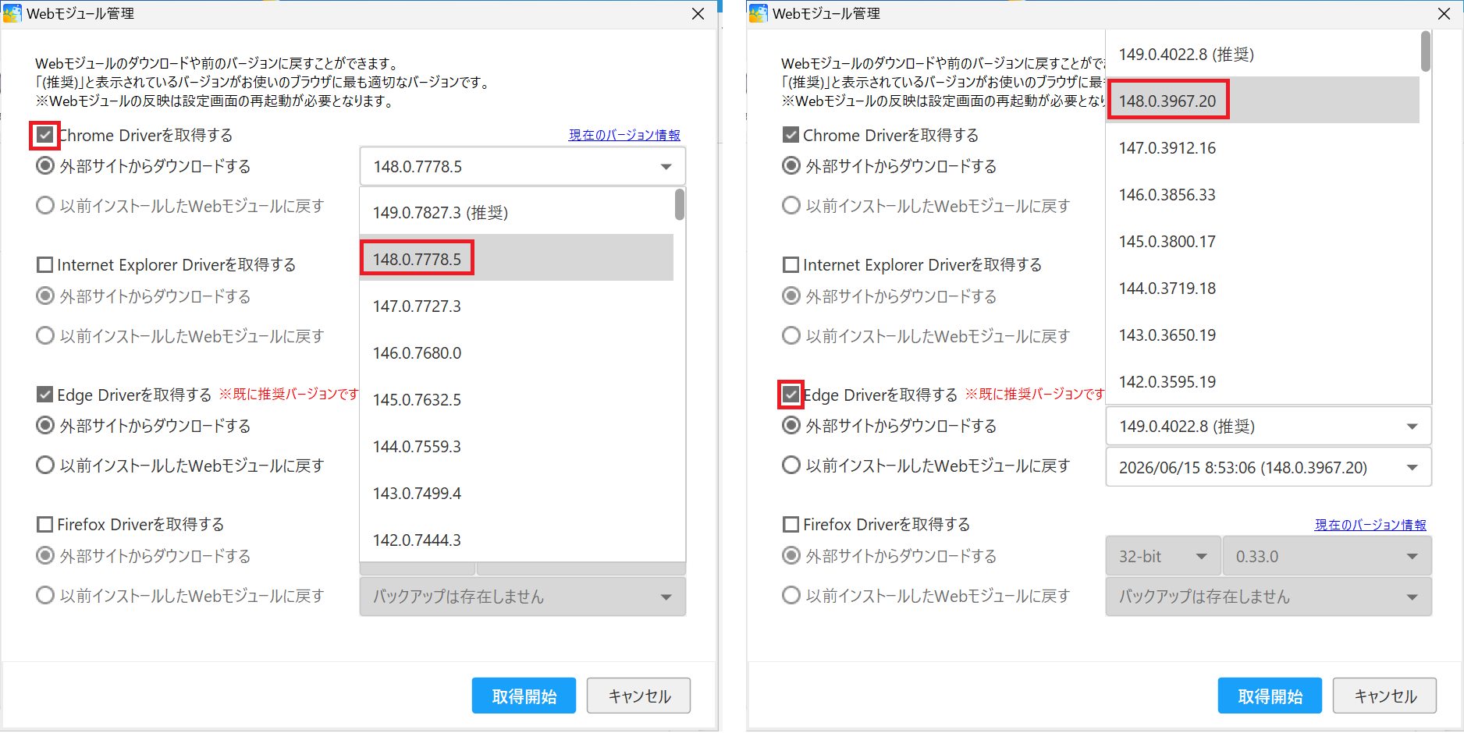Select Edge external download radio in right window
This screenshot has width=1464, height=733.
tap(791, 426)
